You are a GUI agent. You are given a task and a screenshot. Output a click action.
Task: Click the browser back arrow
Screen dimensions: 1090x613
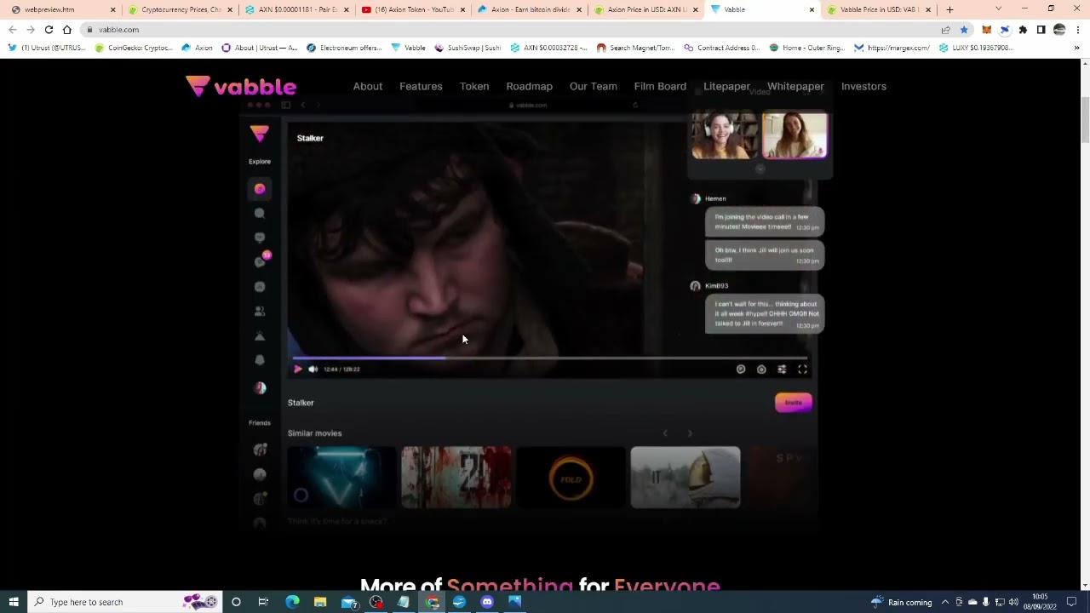(x=12, y=30)
